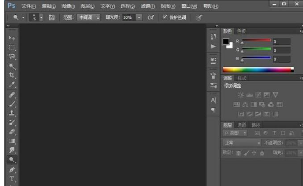Toggle lock all layer padlock icon
The image size is (303, 186).
point(262,153)
